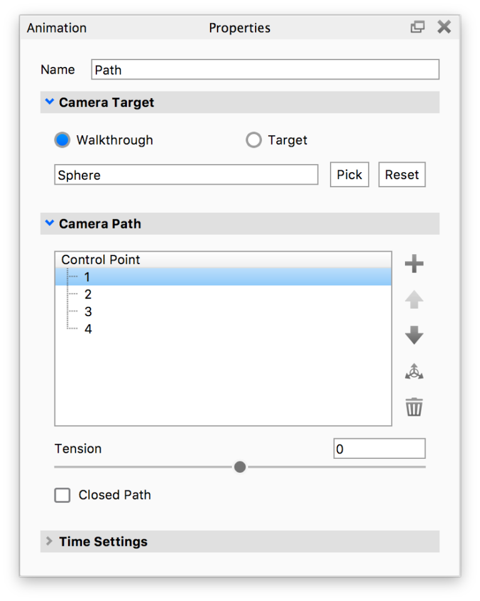The height and width of the screenshot is (601, 480).
Task: Click the control point move gizmo icon
Action: [414, 371]
